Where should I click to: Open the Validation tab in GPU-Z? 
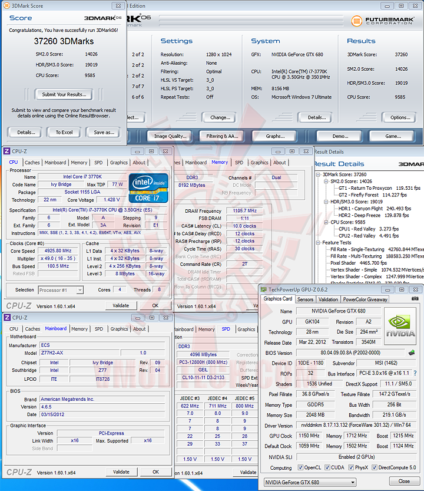coord(328,299)
